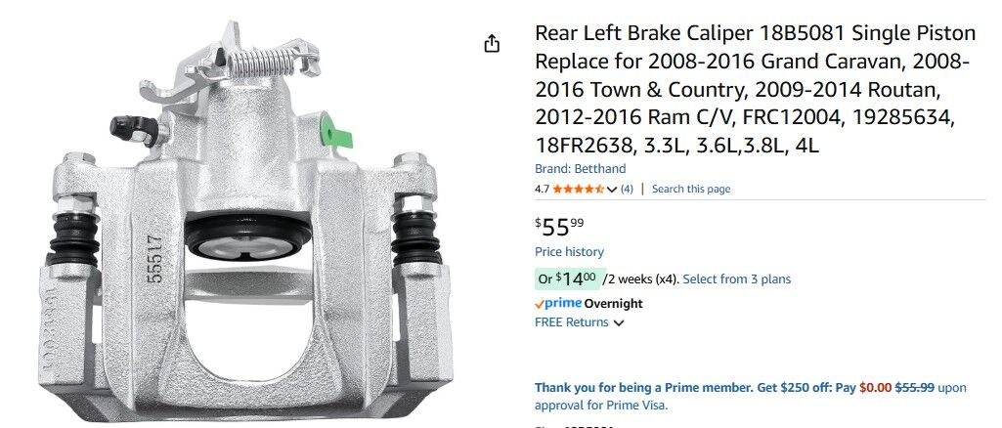Click the green $14.00 installment badge
This screenshot has width=1002, height=428.
pos(570,279)
